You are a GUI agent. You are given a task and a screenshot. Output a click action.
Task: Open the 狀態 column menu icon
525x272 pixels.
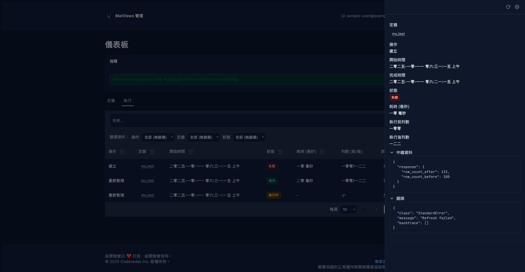tap(280, 152)
